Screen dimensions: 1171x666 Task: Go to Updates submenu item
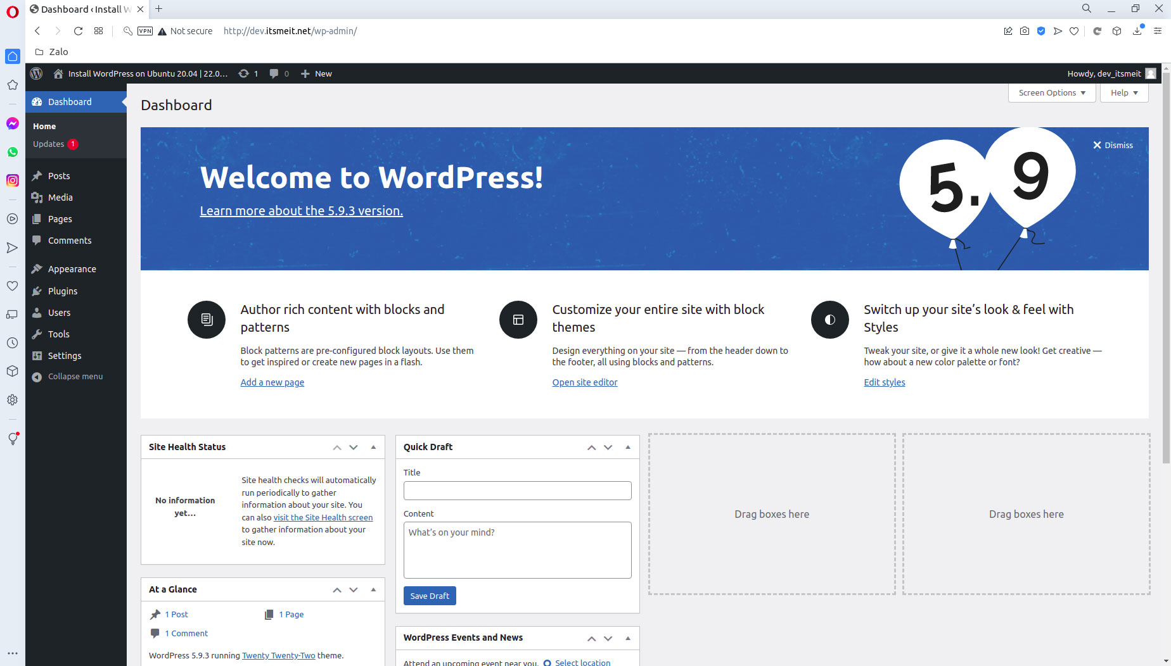tap(55, 144)
